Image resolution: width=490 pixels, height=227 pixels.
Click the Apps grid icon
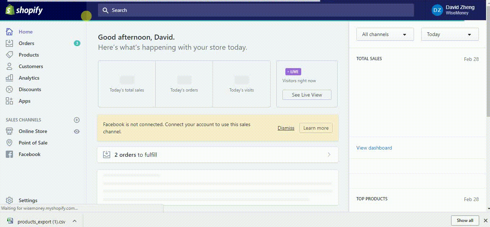point(9,101)
